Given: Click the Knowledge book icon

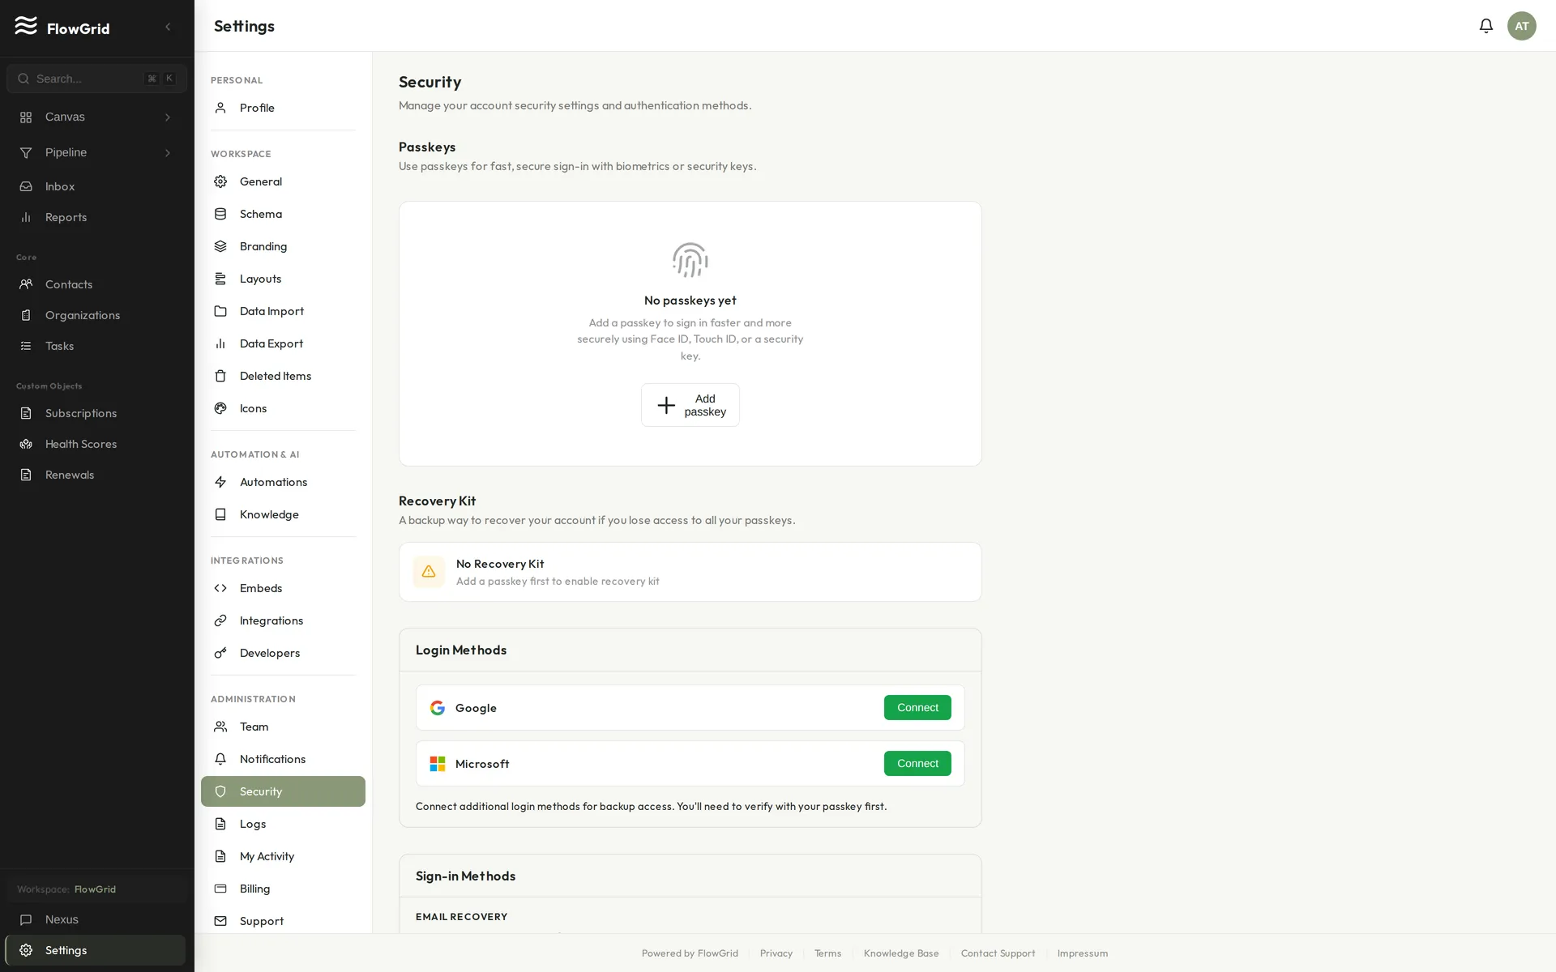Looking at the screenshot, I should click(220, 514).
